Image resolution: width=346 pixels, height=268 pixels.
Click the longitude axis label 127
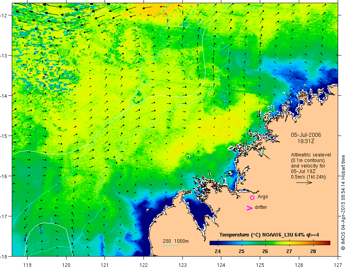pos(338,265)
